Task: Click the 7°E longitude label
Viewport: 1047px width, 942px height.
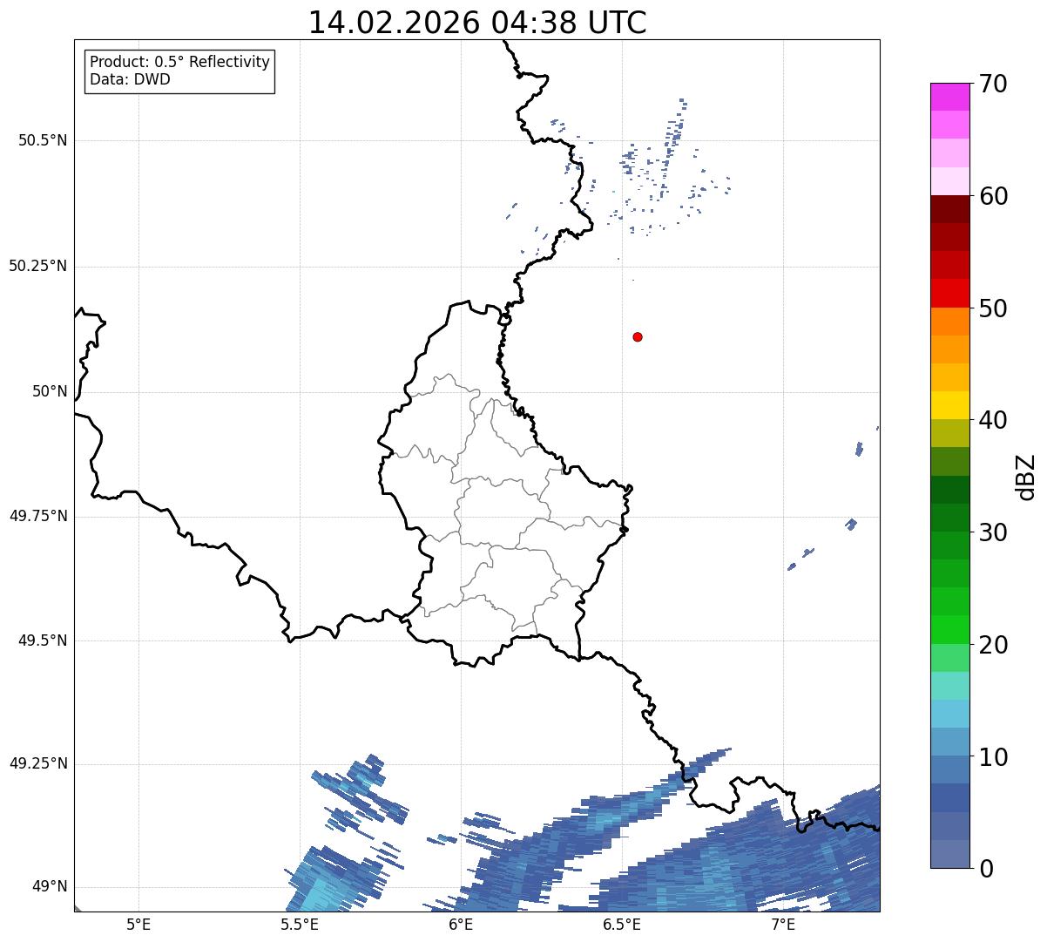Action: (783, 924)
